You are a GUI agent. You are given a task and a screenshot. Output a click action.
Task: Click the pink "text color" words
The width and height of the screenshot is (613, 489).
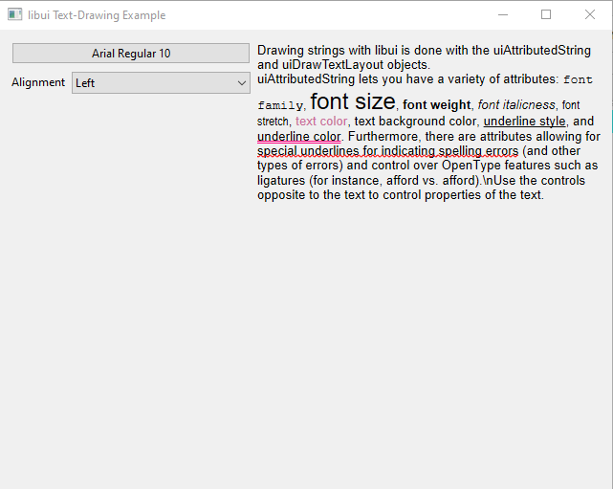[x=321, y=122]
